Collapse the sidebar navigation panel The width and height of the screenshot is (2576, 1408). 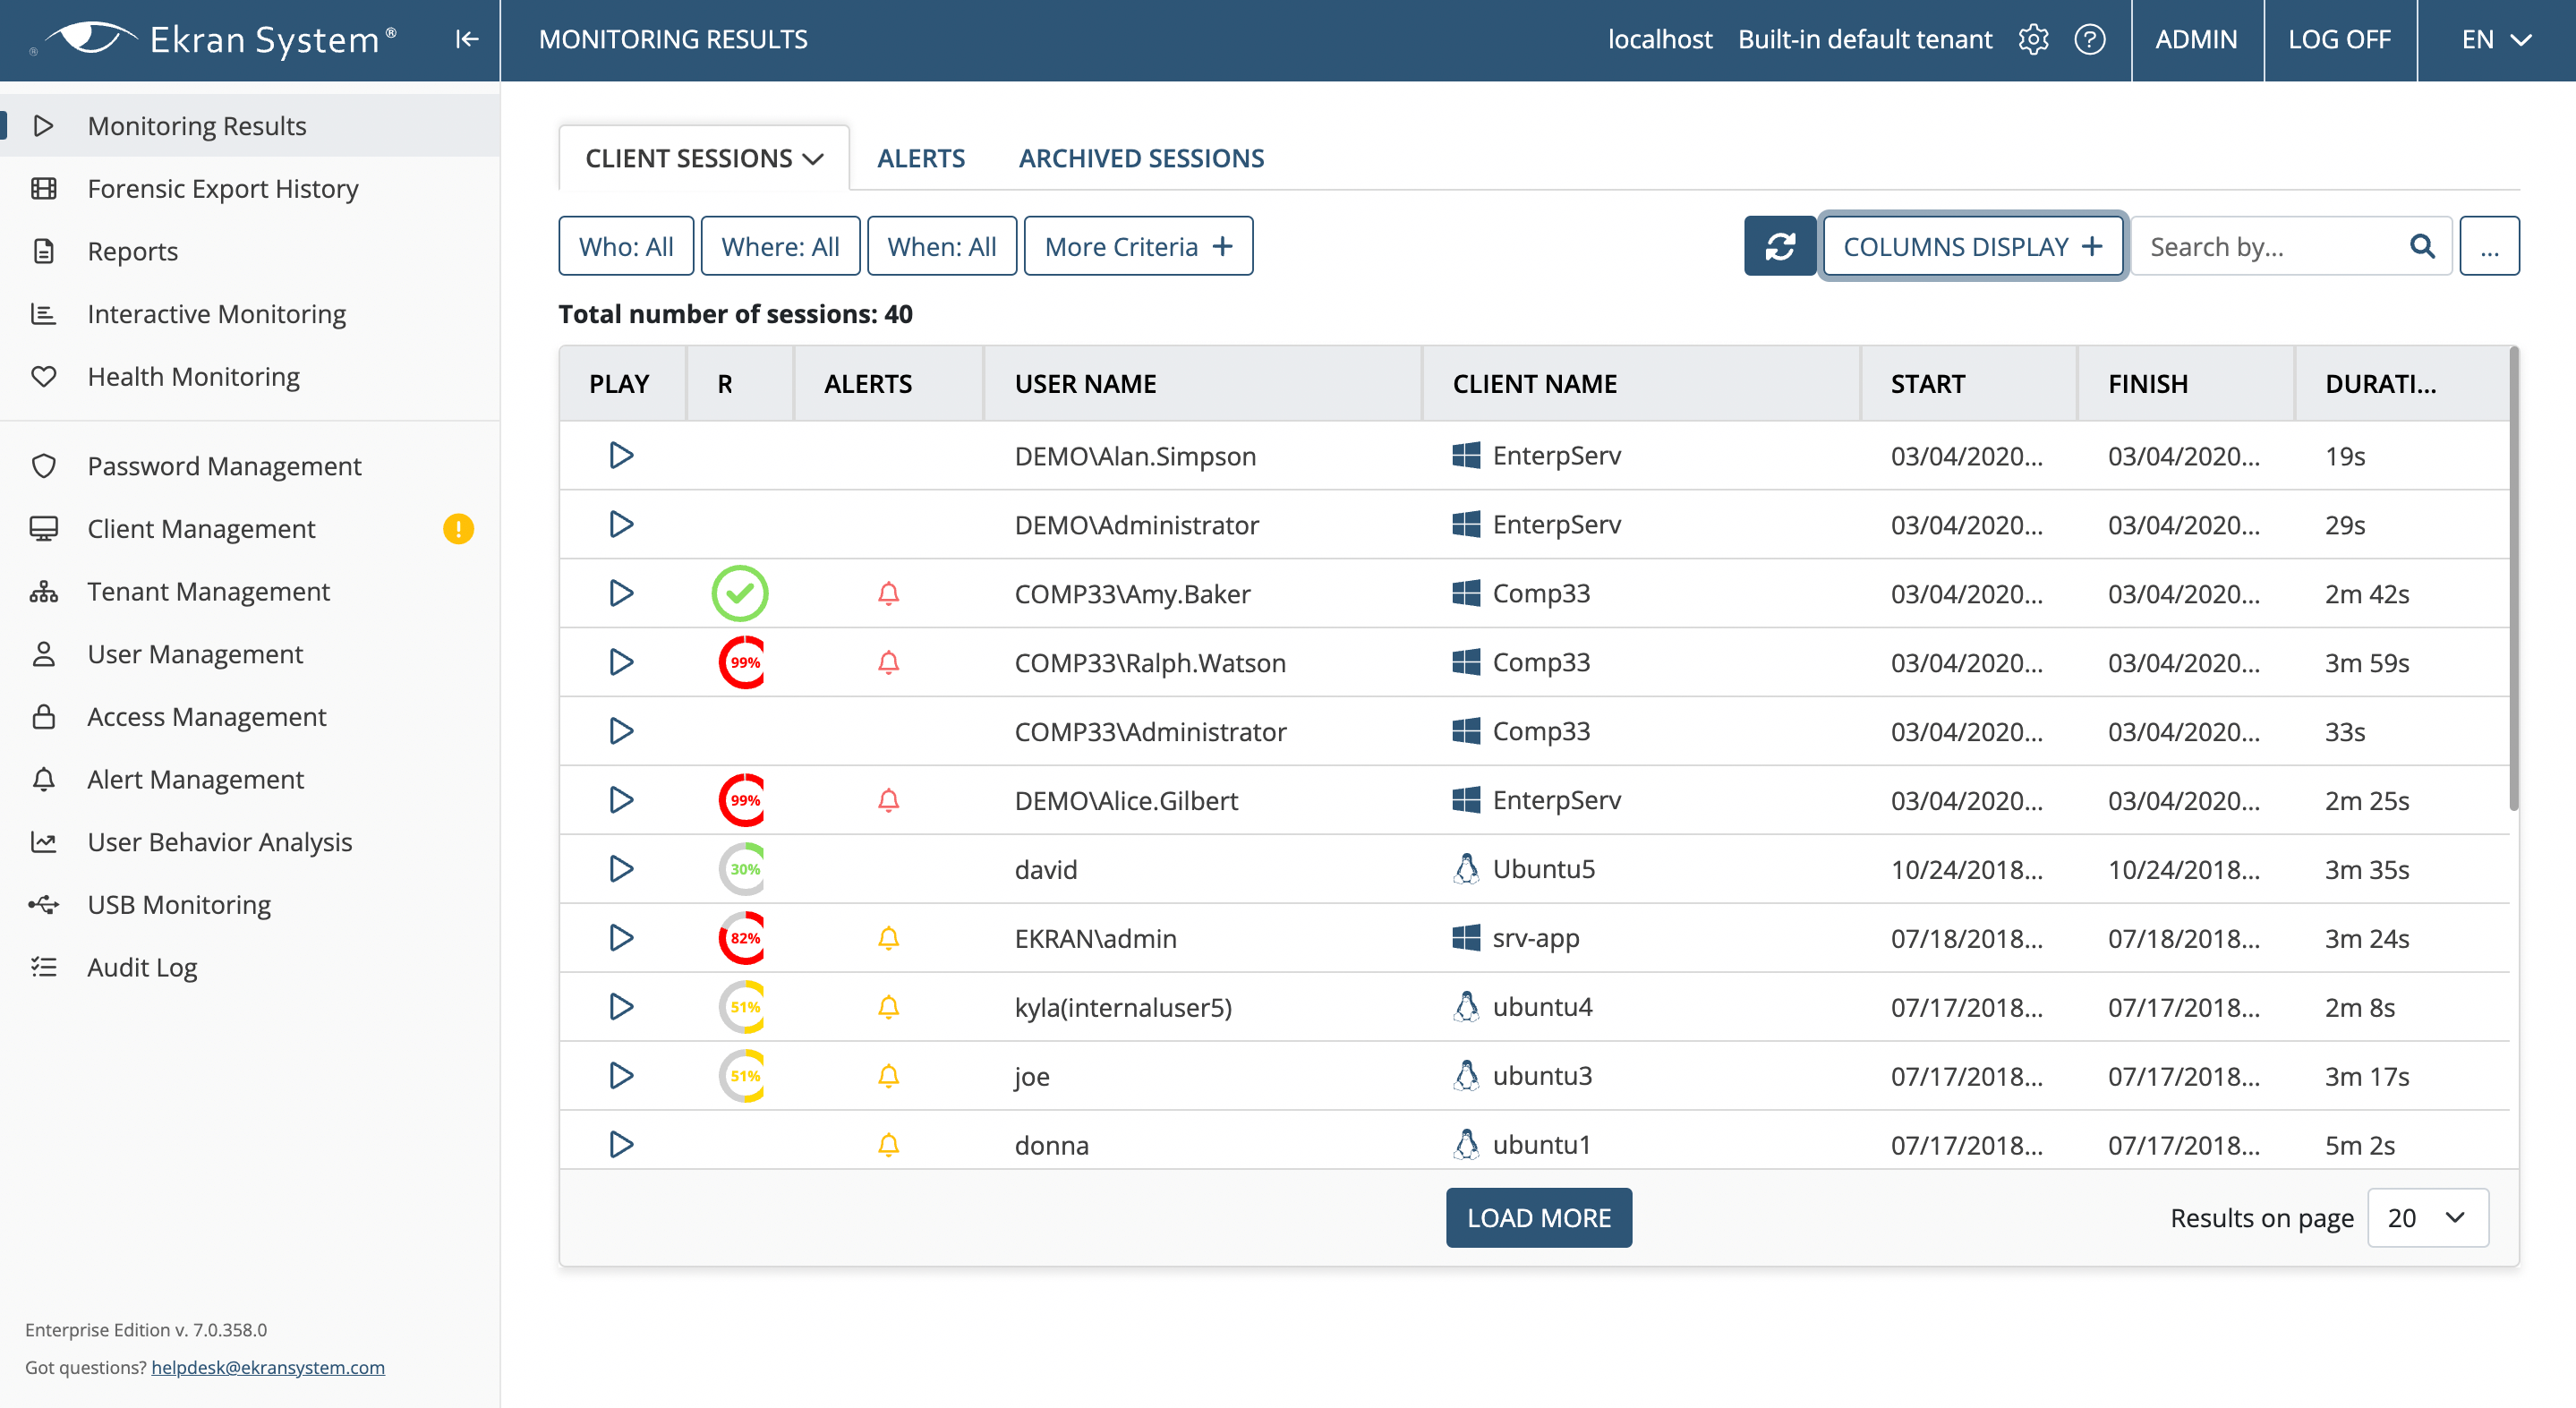(x=466, y=39)
